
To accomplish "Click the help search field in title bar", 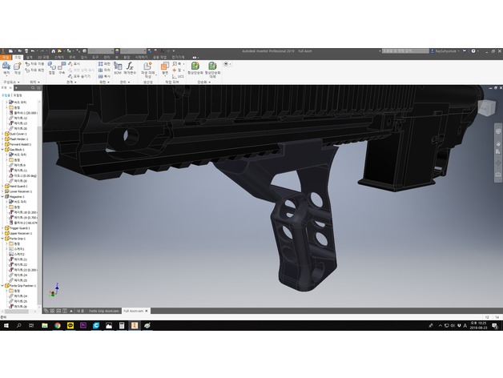I will (x=405, y=51).
